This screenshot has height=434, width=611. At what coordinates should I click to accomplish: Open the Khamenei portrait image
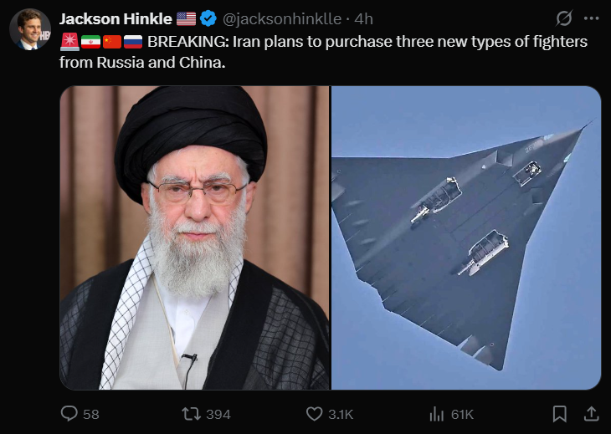[x=194, y=237]
